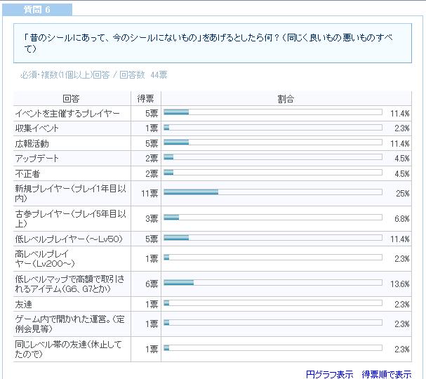Click the 回答 column header
The width and height of the screenshot is (426, 379).
(71, 98)
